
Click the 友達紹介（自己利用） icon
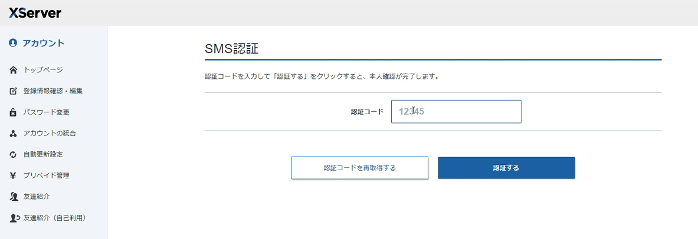coord(14,218)
